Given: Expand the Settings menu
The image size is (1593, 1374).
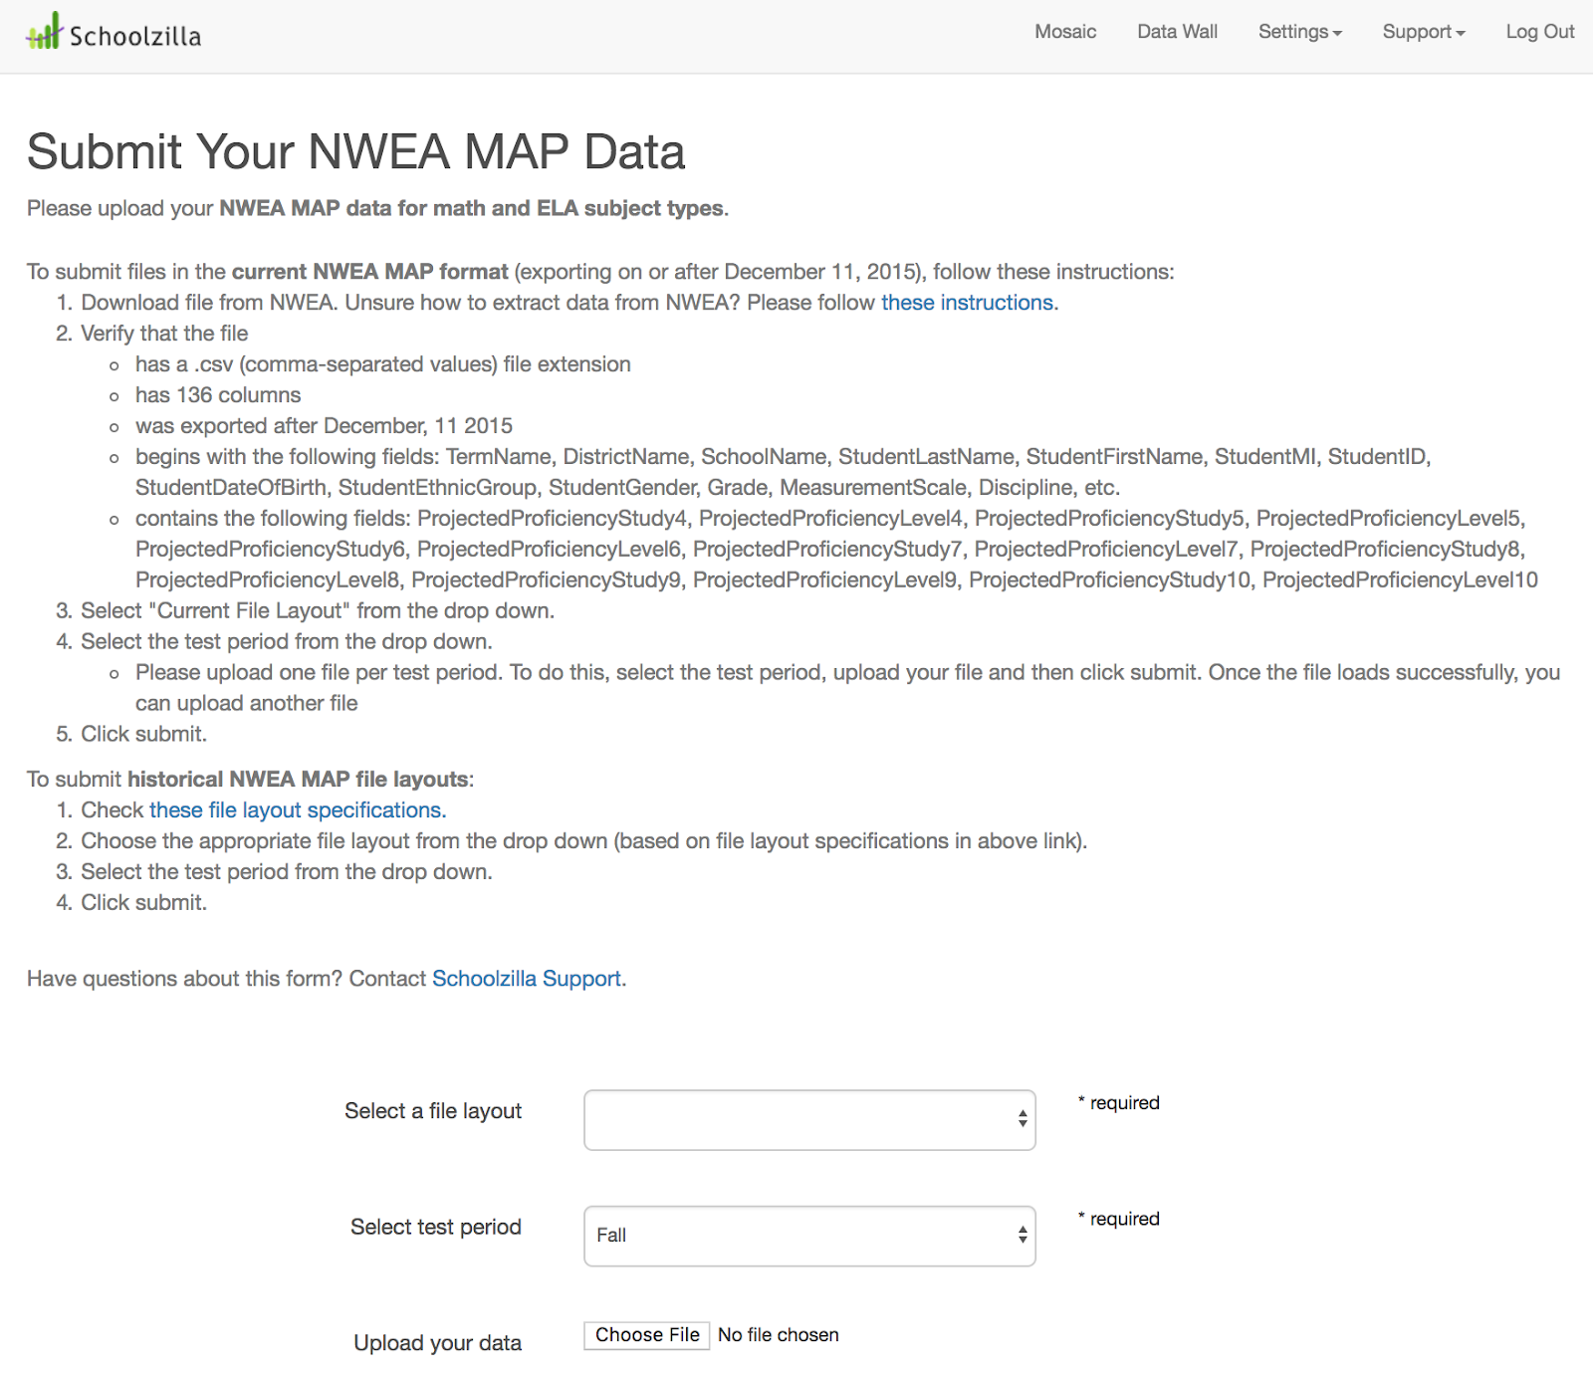Looking at the screenshot, I should point(1299,32).
